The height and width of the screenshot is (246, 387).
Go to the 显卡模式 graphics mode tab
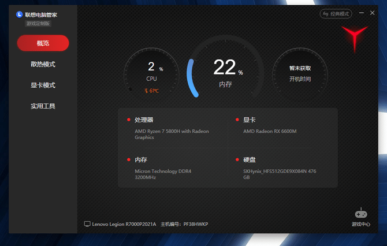point(43,85)
